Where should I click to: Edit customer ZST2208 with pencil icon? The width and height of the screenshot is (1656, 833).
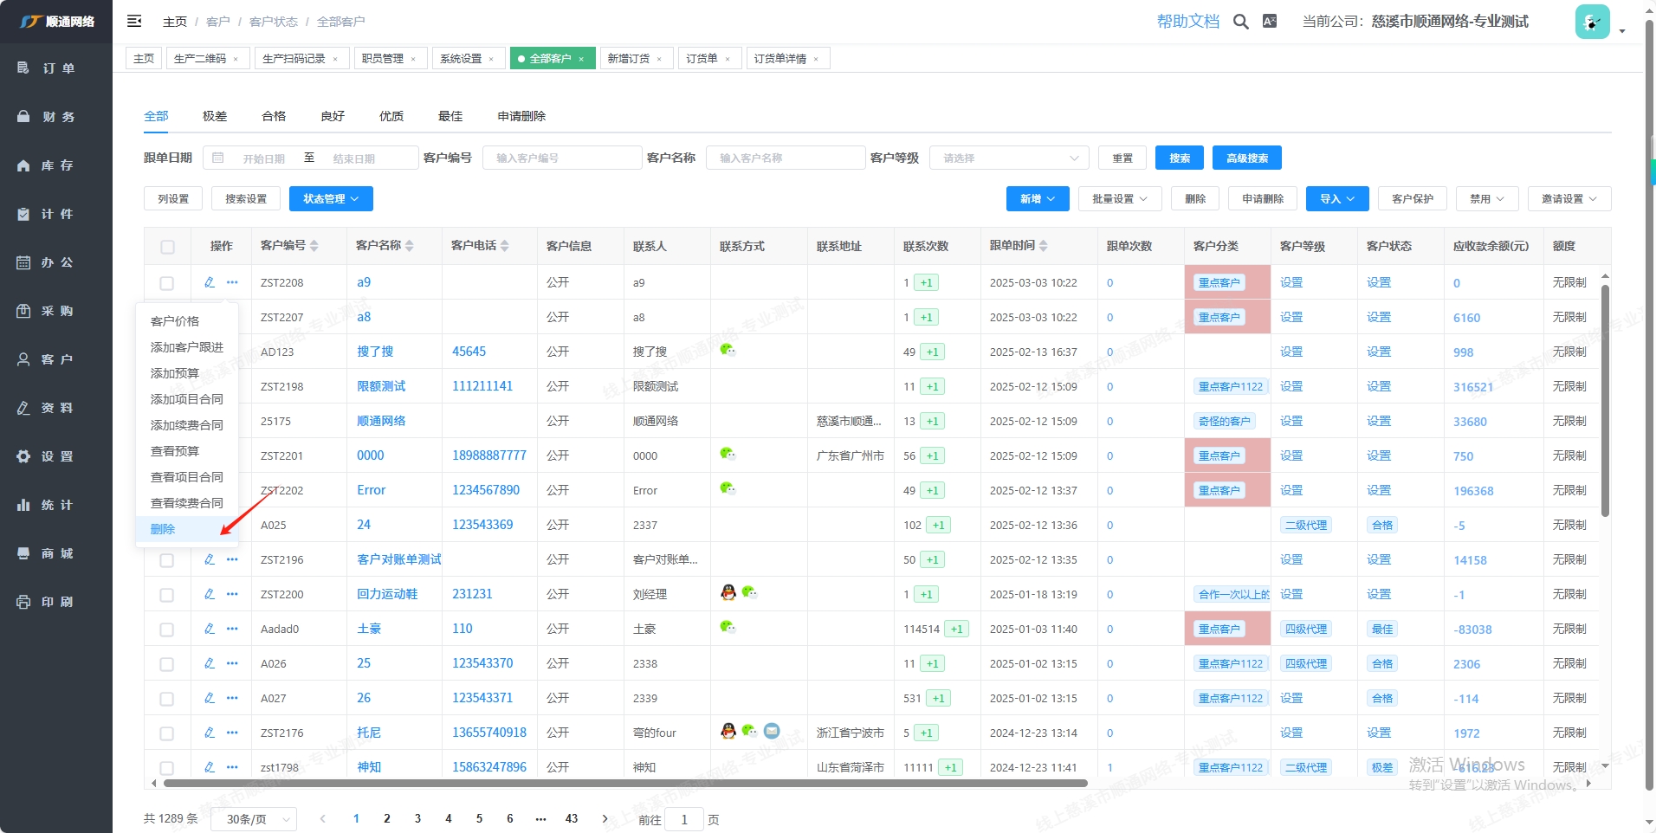tap(210, 282)
